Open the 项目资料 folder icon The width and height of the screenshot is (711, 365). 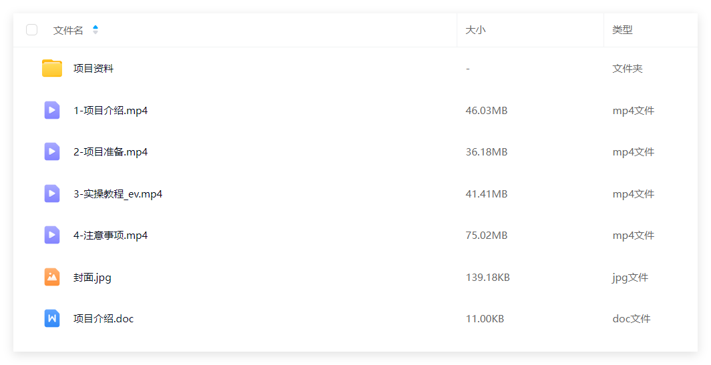(51, 68)
